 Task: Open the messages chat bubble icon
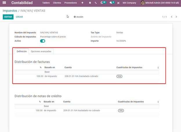(111, 3)
